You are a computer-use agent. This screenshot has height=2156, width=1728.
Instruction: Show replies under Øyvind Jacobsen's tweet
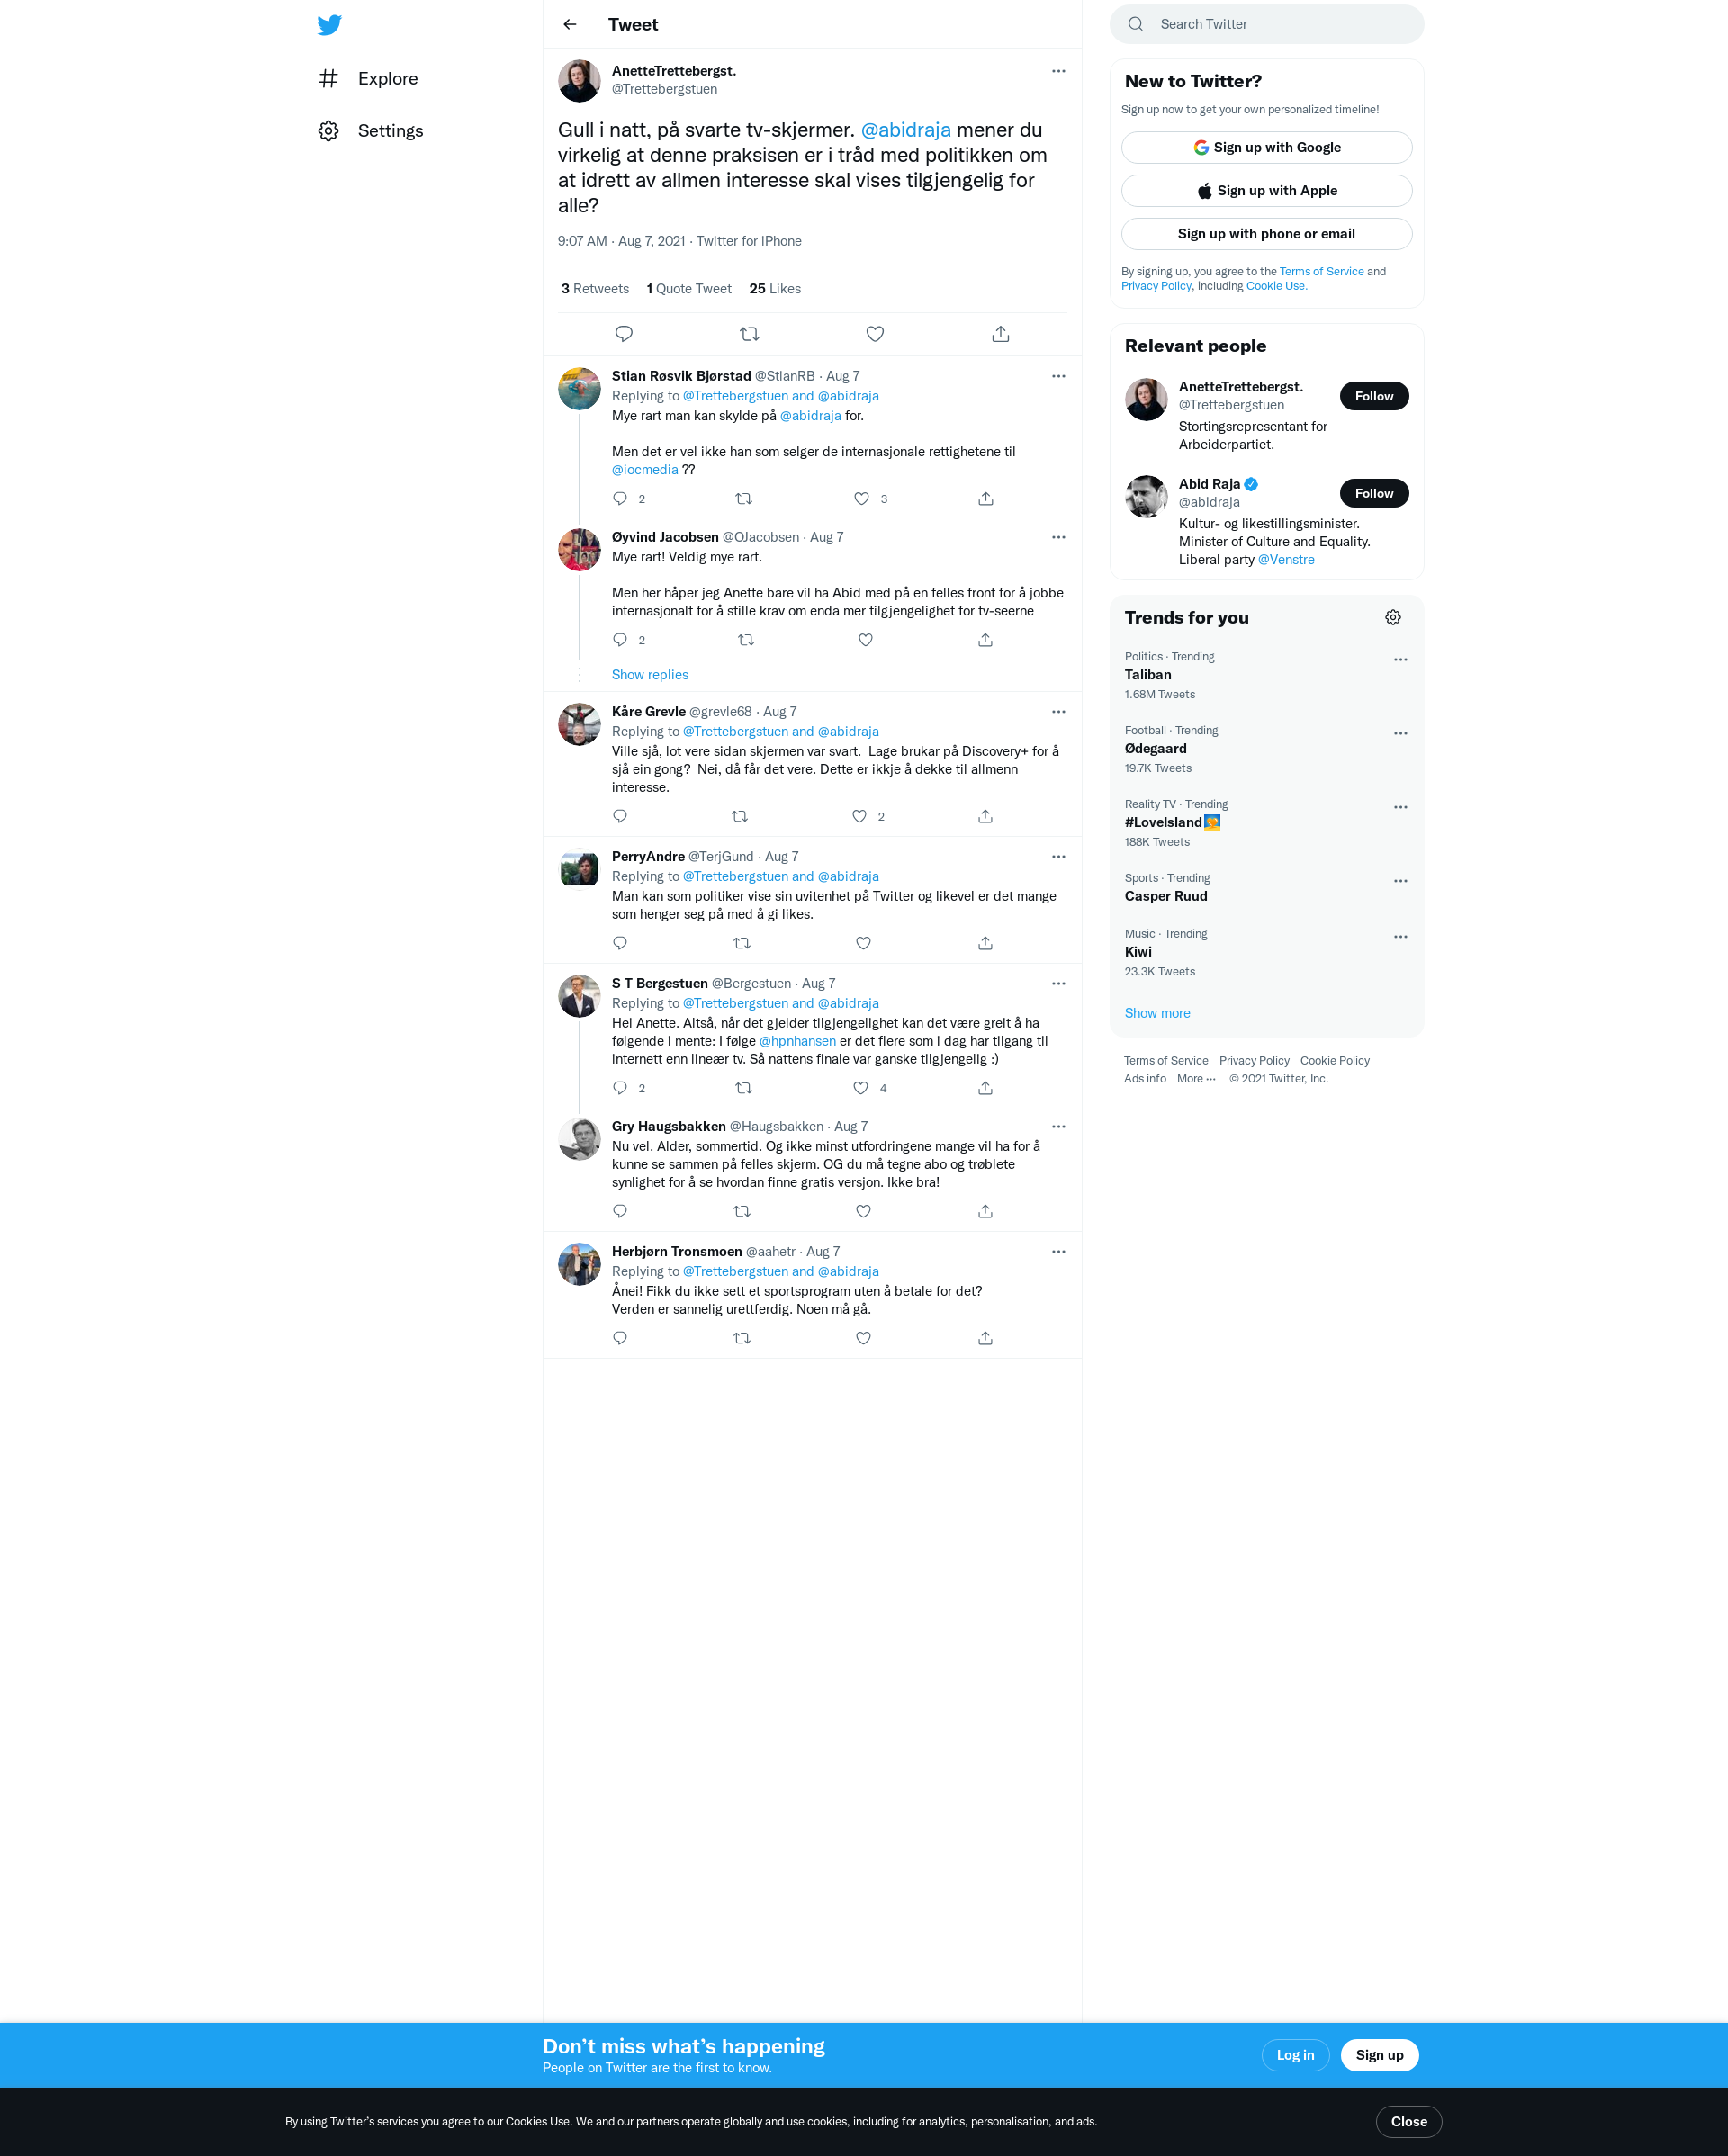650,675
